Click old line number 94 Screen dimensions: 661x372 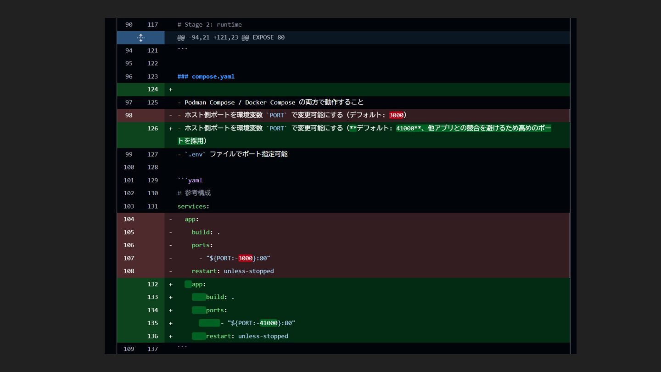pyautogui.click(x=129, y=51)
